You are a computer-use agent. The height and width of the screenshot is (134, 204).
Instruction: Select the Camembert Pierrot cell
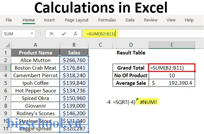[35, 75]
